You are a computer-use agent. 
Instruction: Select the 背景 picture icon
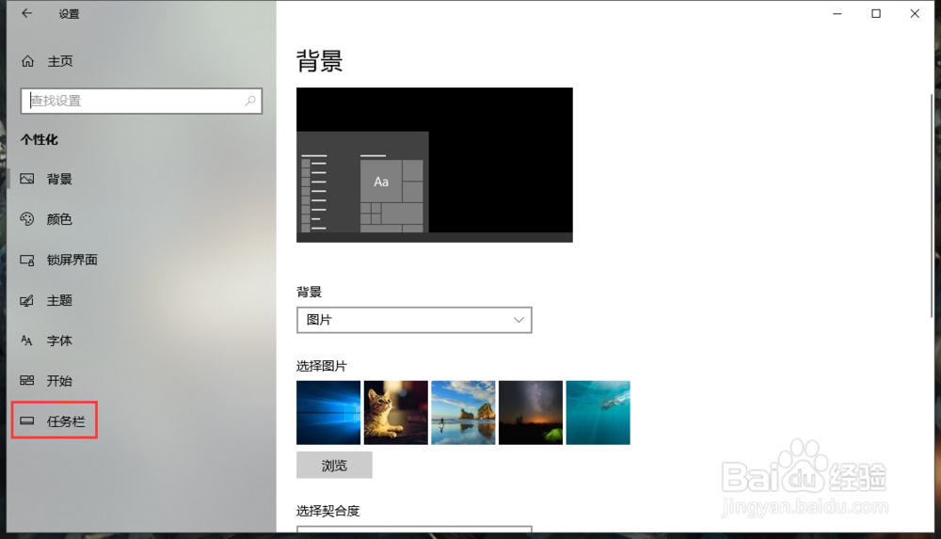[x=27, y=179]
